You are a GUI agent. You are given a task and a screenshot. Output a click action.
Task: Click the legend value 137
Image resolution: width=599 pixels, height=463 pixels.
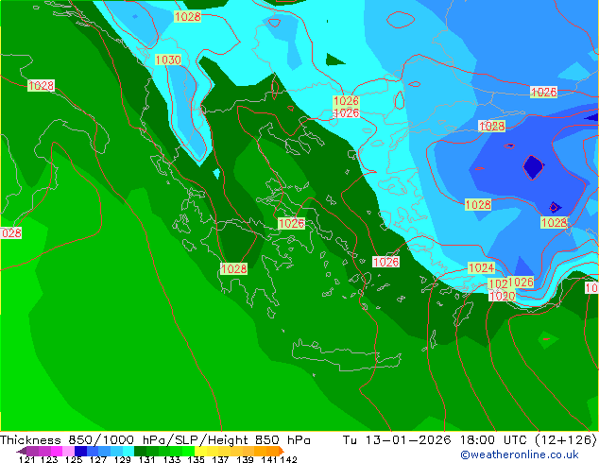pos(220,459)
